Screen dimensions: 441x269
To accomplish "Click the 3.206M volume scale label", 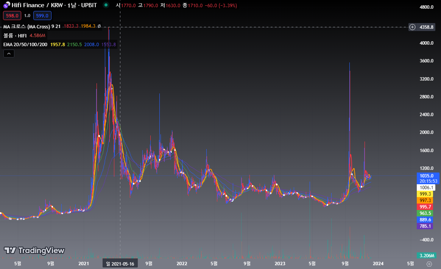I will (426, 255).
